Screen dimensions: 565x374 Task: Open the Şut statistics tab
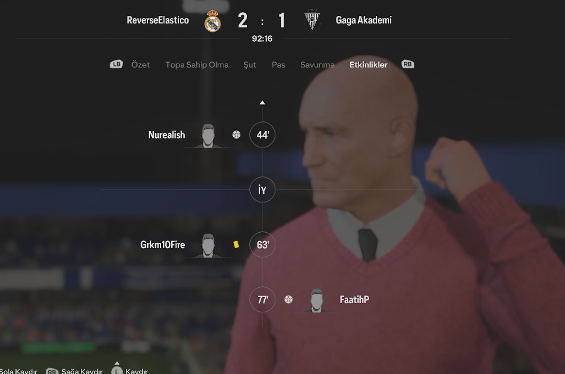tap(250, 65)
